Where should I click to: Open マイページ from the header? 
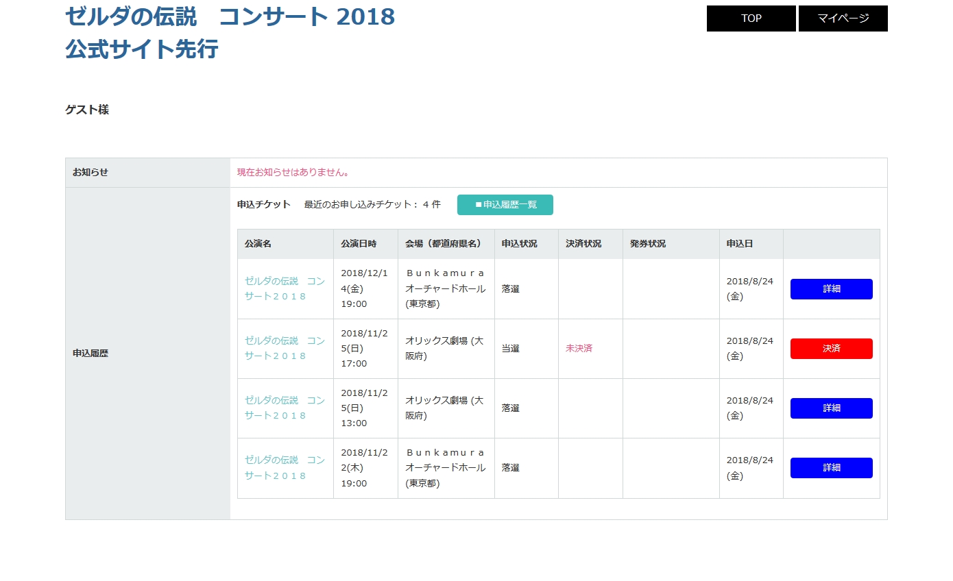tap(843, 18)
